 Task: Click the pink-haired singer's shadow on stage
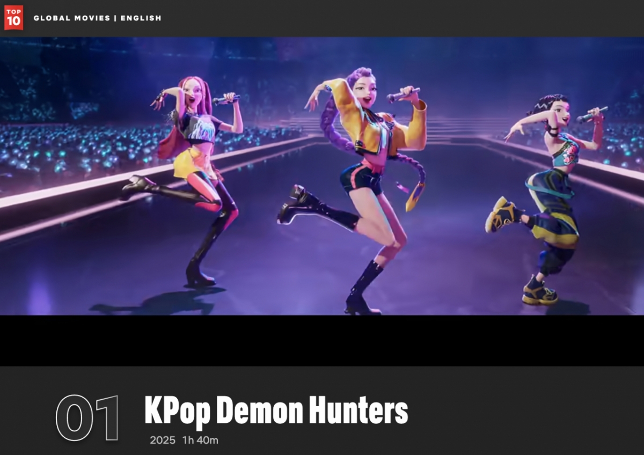point(150,303)
